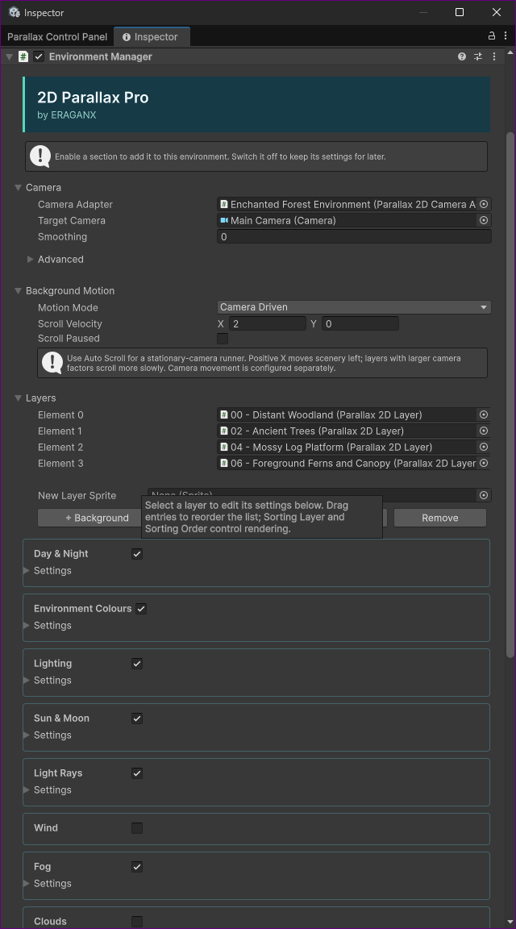Screen dimensions: 516x929
Task: Open object picker for Element 2 layer
Action: [x=484, y=447]
